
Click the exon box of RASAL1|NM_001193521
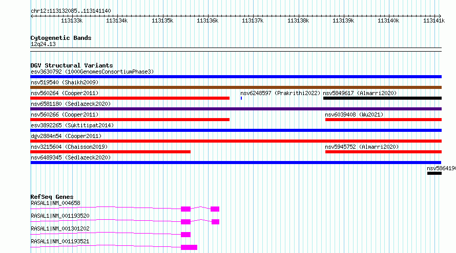pos(189,247)
